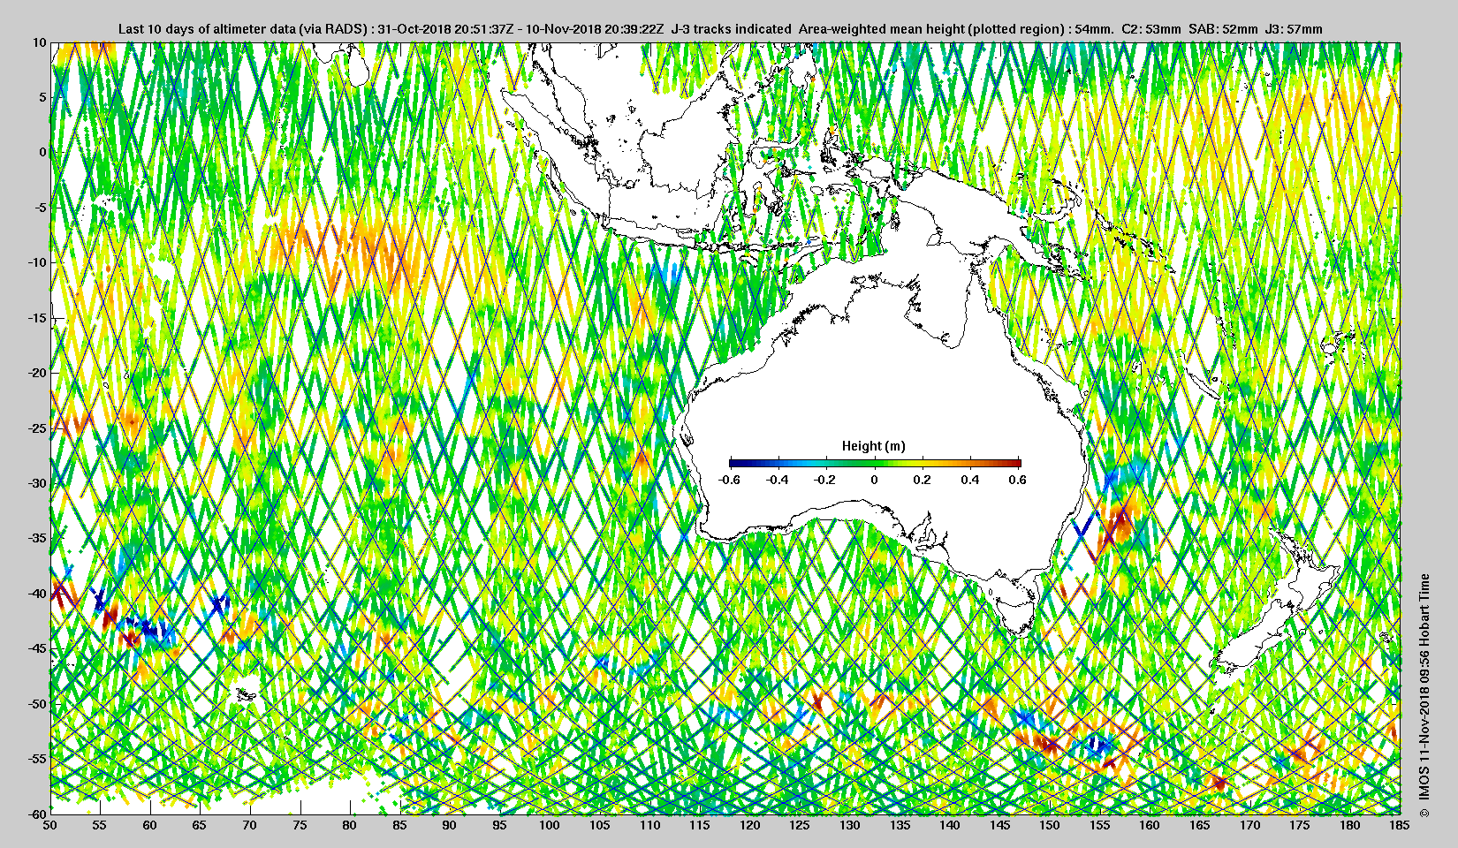Click longitude axis label '60'
This screenshot has height=848, width=1458.
point(150,825)
